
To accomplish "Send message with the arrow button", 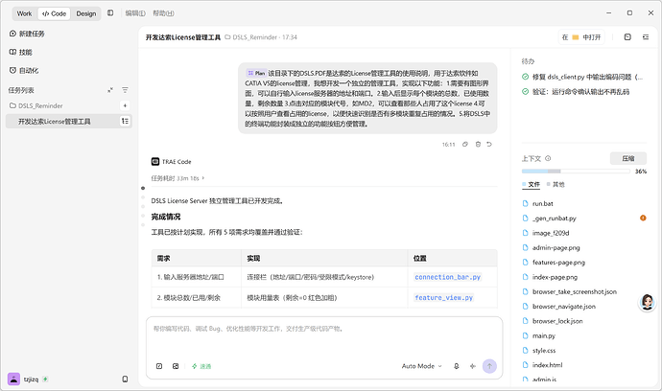I will 489,366.
